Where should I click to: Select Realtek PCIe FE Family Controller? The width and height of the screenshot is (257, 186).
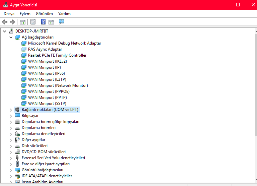click(x=57, y=55)
